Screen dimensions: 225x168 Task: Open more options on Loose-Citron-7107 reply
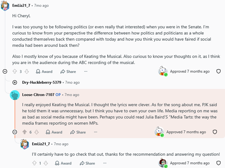(96, 132)
